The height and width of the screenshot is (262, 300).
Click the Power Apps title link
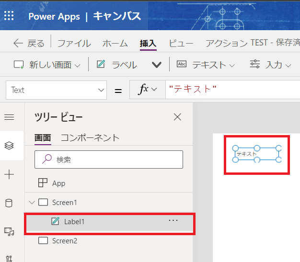click(x=54, y=16)
